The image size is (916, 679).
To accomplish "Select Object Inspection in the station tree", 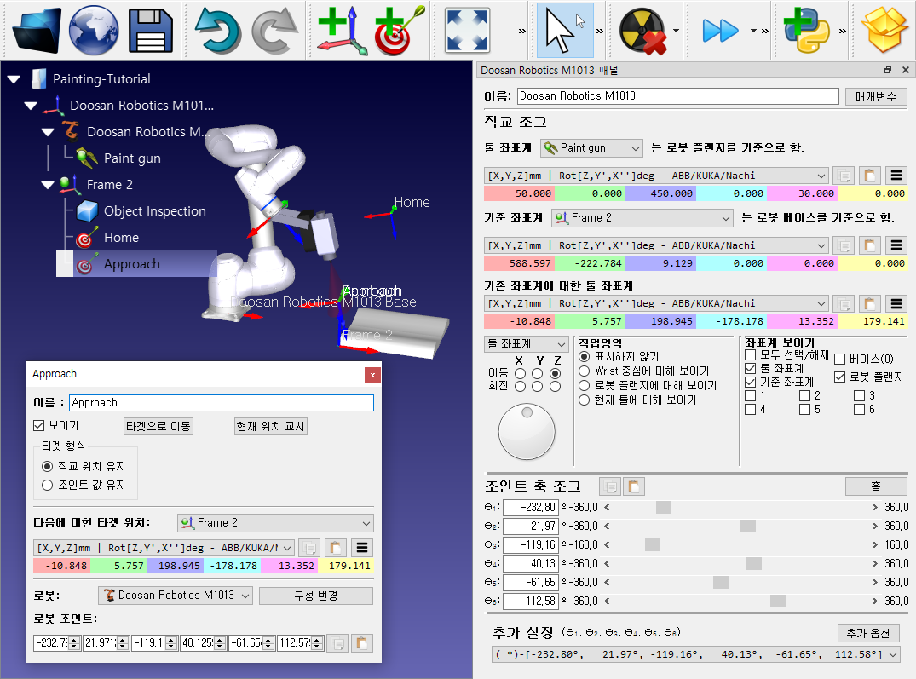I will (154, 211).
